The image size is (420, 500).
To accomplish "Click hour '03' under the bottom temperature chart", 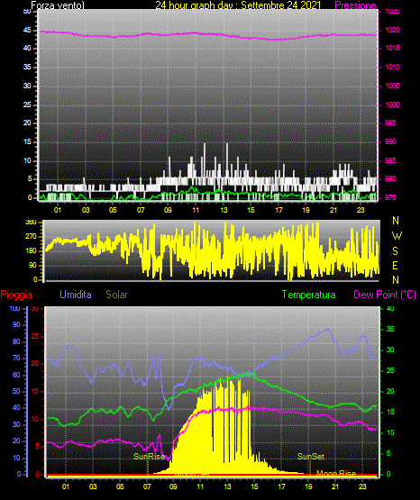I will pyautogui.click(x=93, y=486).
